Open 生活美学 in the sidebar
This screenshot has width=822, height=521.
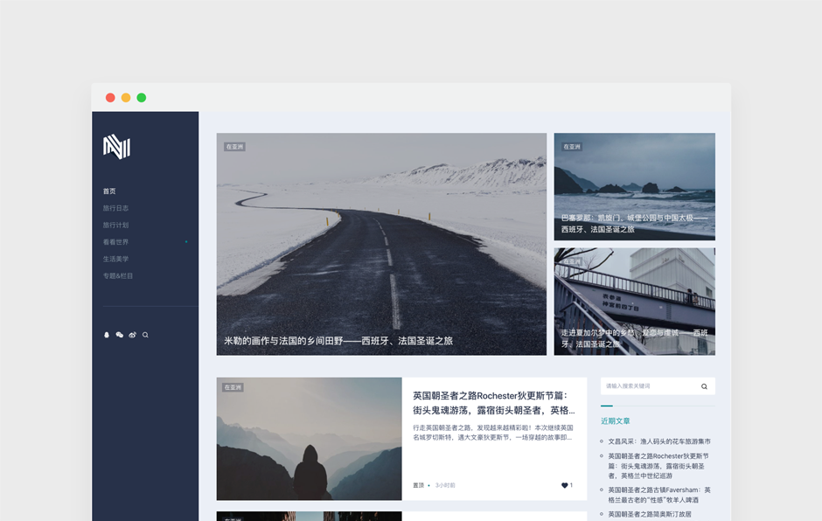click(x=115, y=259)
